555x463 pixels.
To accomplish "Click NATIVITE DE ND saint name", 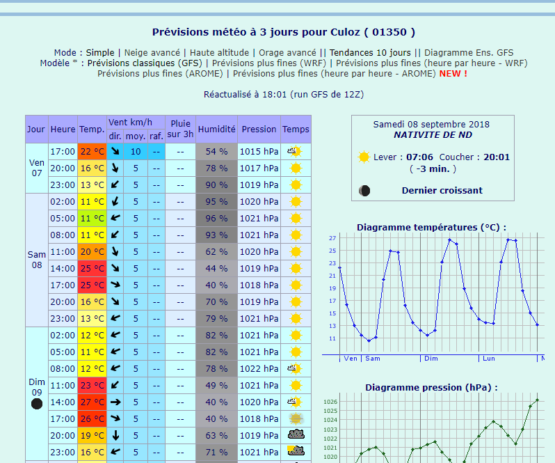I will (x=433, y=135).
